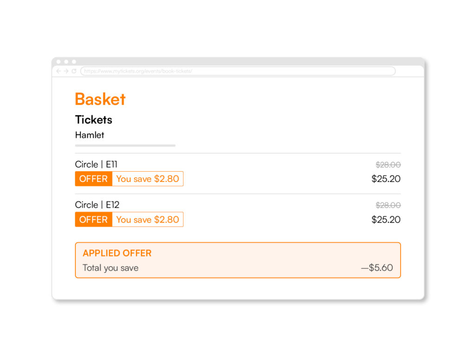Click the browser reload icon

tap(74, 71)
